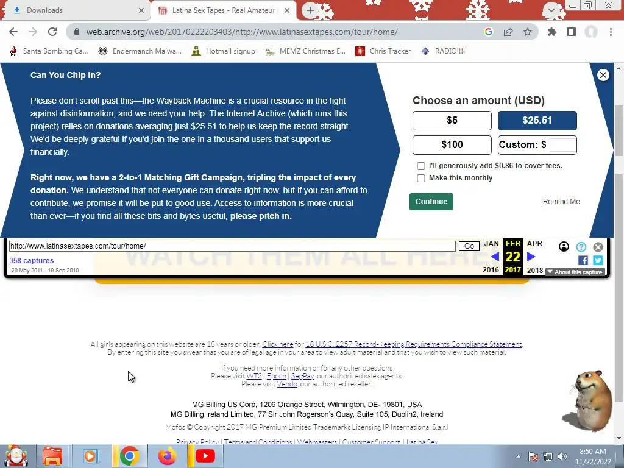Click the Wayback URL input field
This screenshot has width=624, height=468.
point(232,246)
